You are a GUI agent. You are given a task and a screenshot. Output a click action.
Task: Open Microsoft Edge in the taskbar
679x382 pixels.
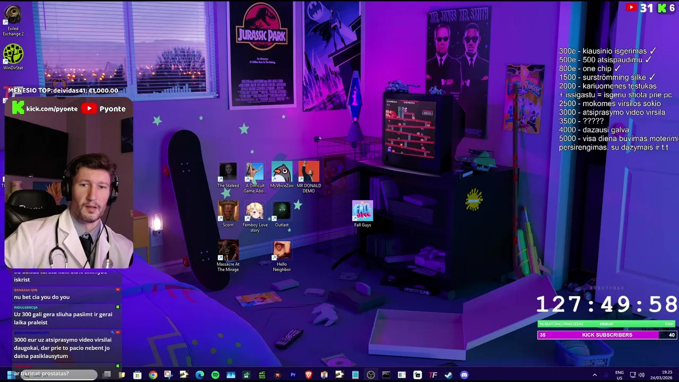point(199,375)
